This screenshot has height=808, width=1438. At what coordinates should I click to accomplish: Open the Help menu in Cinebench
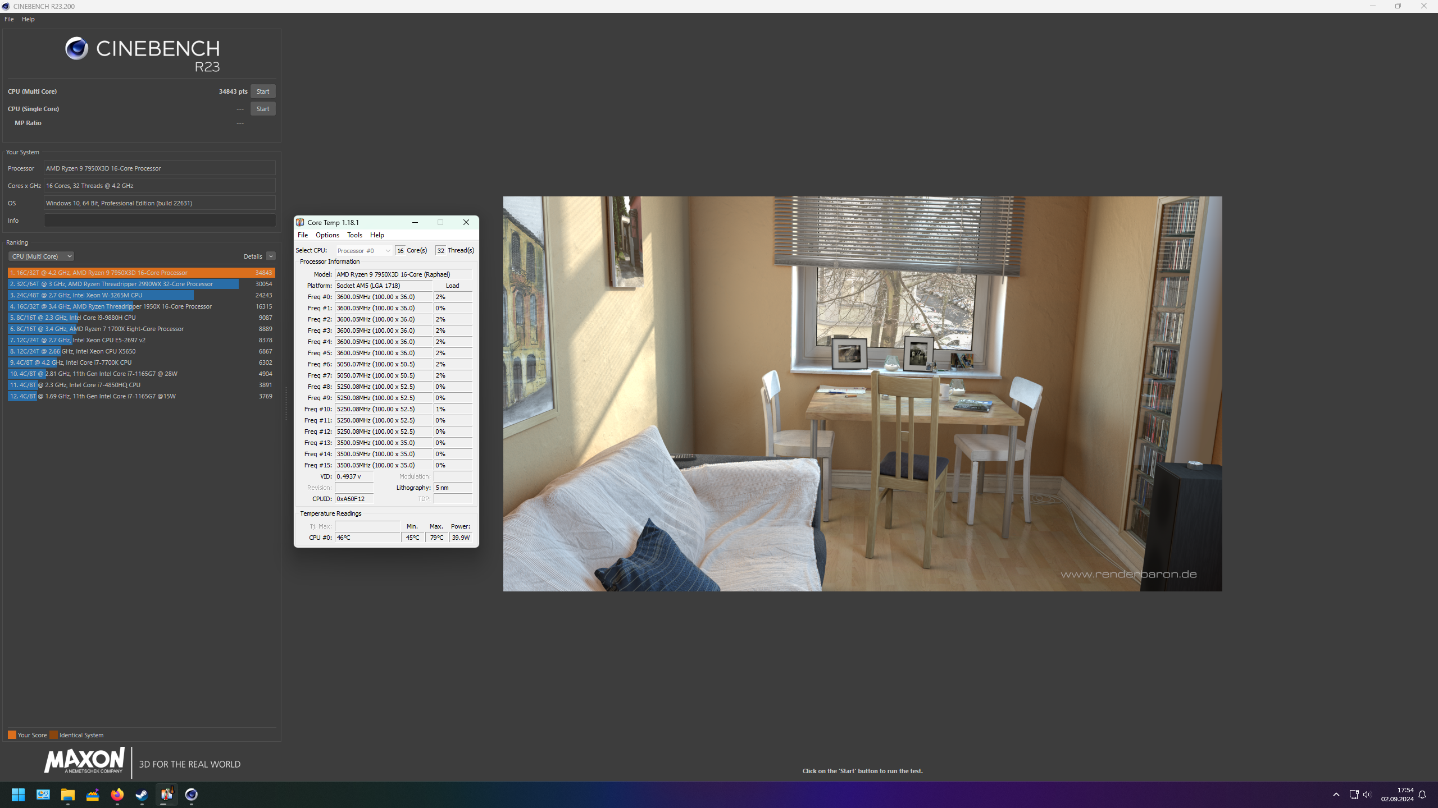click(x=28, y=19)
